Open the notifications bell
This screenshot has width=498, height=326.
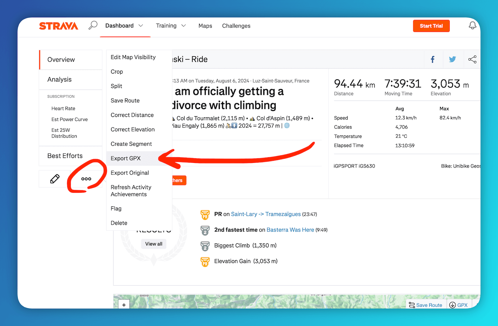point(472,26)
